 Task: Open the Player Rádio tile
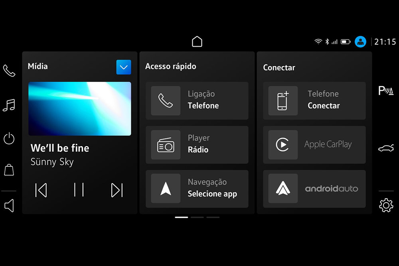[197, 145]
